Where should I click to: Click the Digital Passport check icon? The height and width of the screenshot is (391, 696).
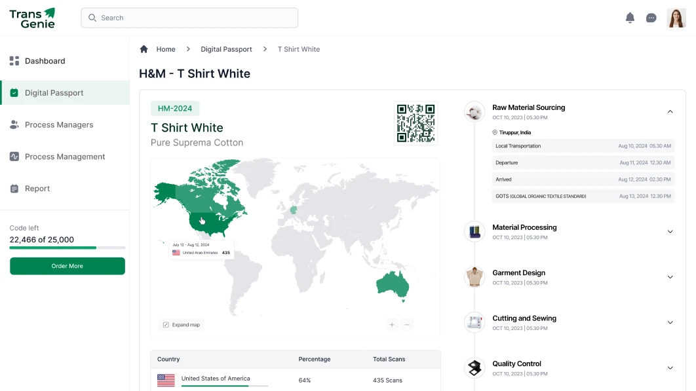click(x=14, y=93)
